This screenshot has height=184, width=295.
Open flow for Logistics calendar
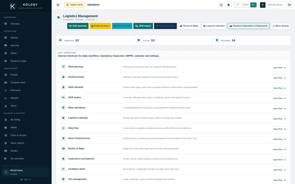(279, 119)
